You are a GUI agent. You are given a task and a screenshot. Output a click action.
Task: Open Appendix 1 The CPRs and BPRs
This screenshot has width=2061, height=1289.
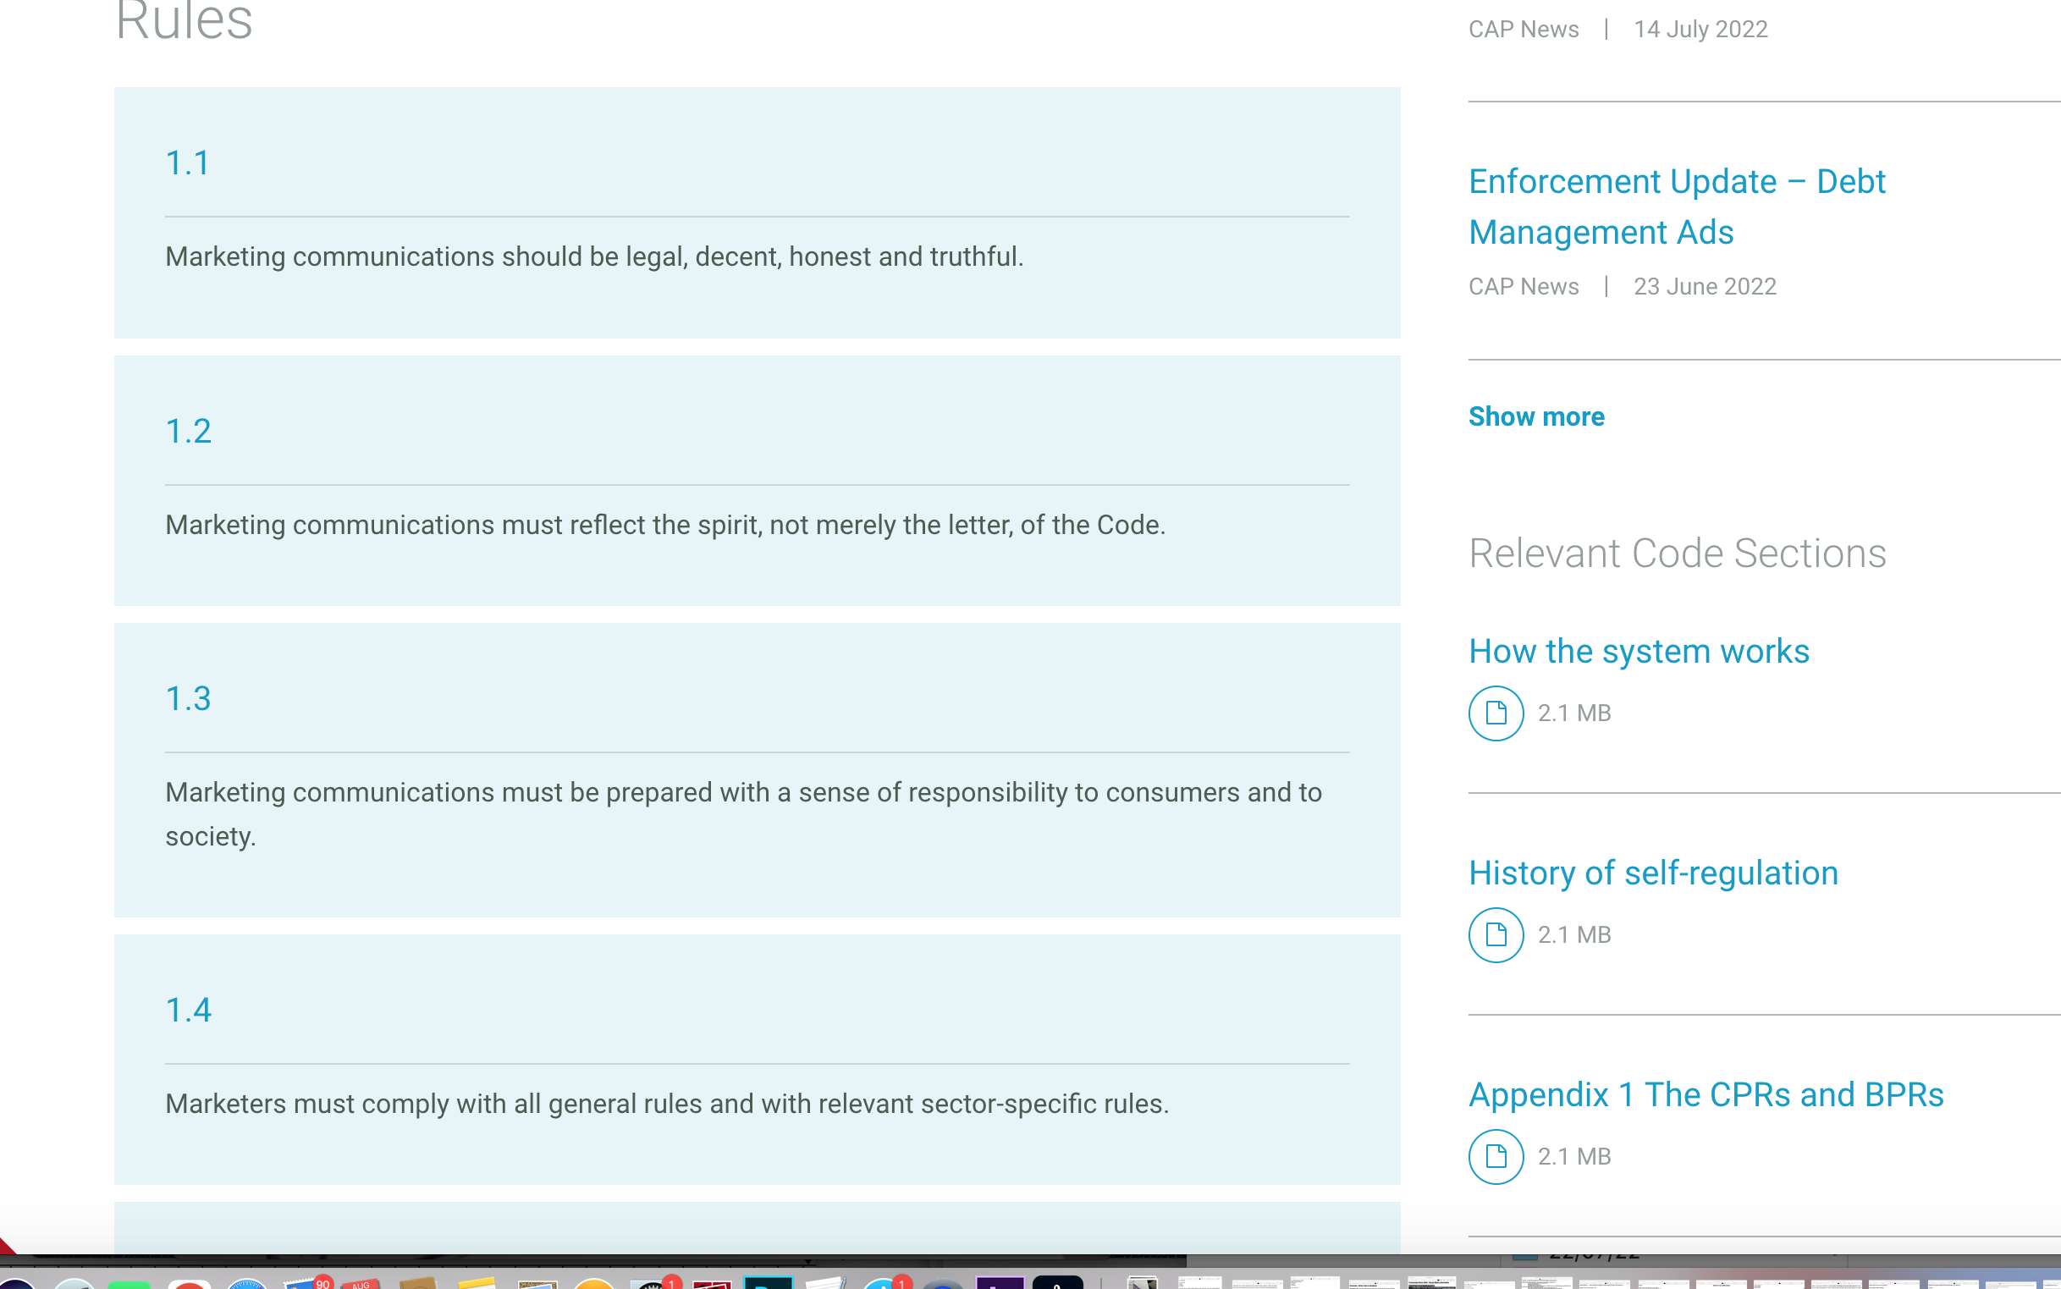tap(1706, 1094)
